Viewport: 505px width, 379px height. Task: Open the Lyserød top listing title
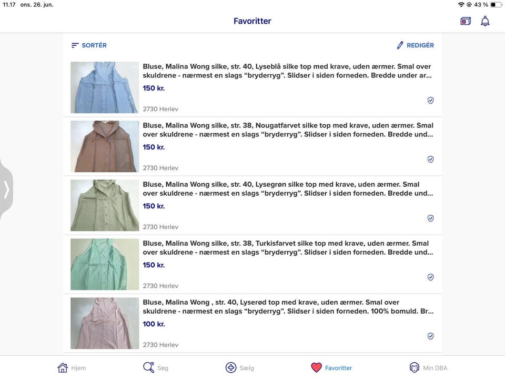pyautogui.click(x=287, y=307)
